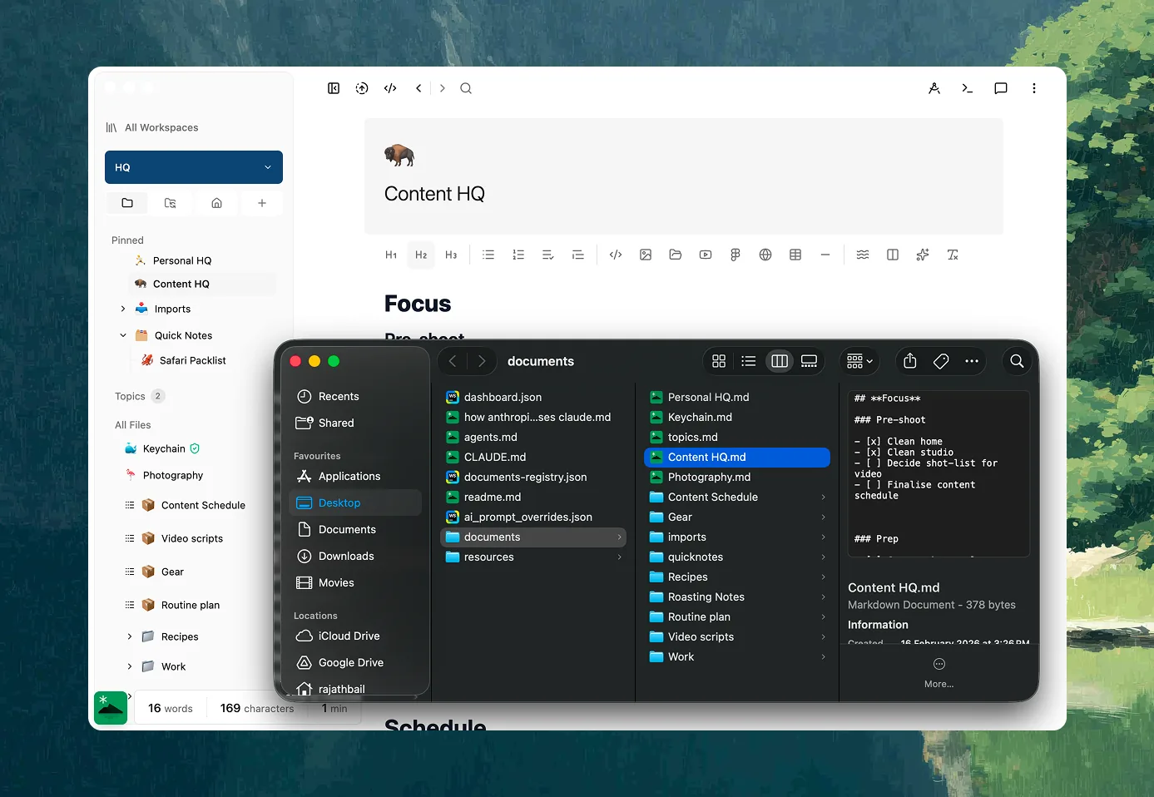Open the terminal prompt icon

967,88
